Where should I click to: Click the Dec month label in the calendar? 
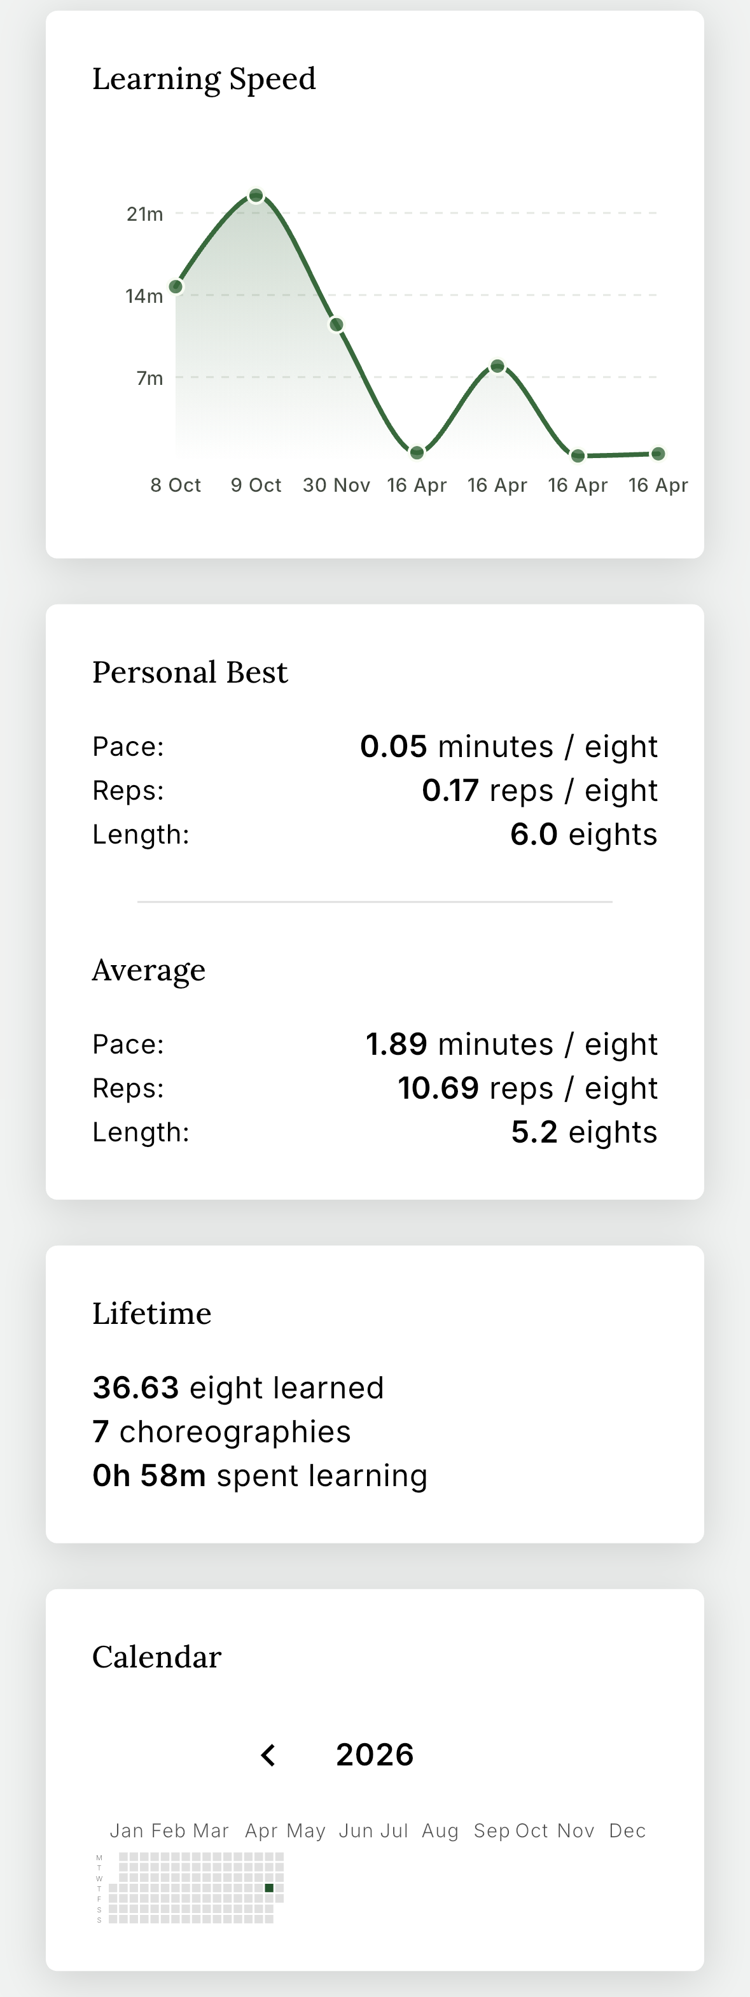[628, 1831]
